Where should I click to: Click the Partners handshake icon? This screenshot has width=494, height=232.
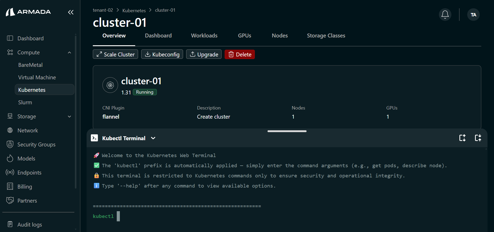pos(10,200)
